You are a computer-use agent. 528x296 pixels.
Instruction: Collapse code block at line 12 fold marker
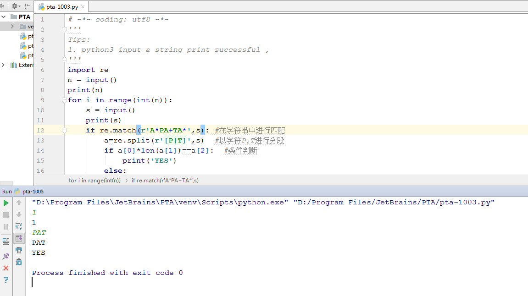64,130
